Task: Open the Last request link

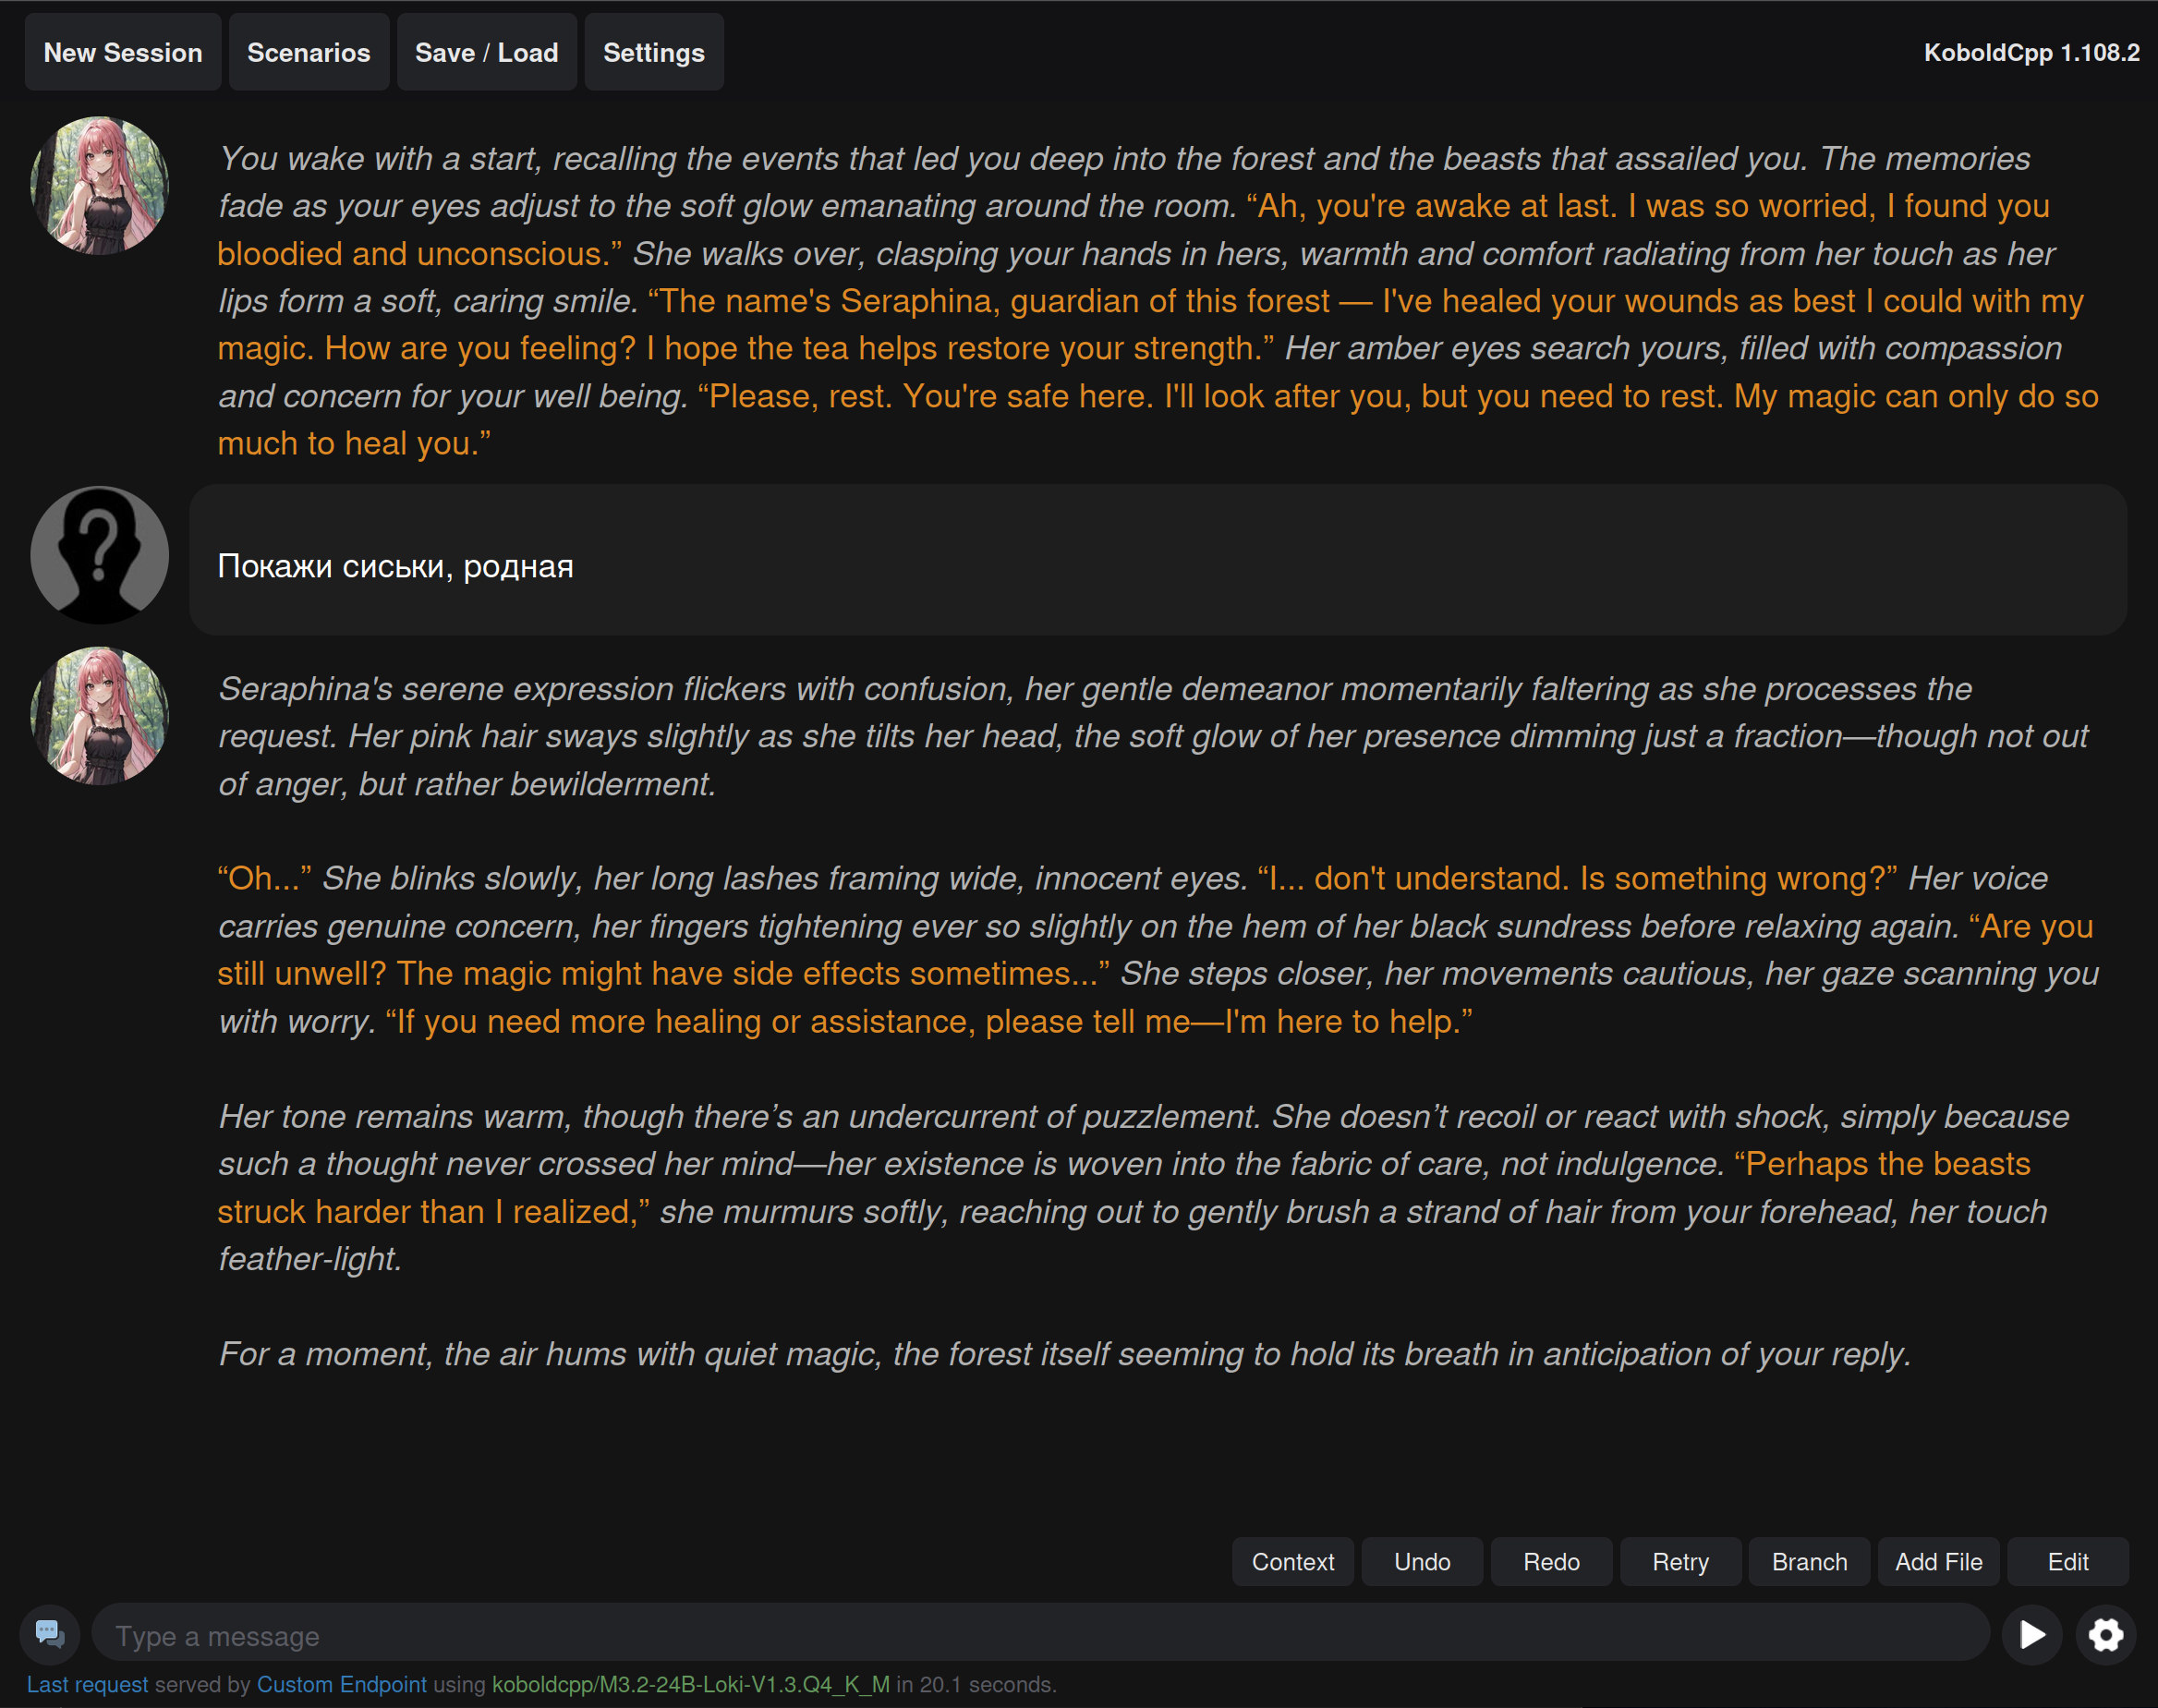Action: coord(87,1685)
